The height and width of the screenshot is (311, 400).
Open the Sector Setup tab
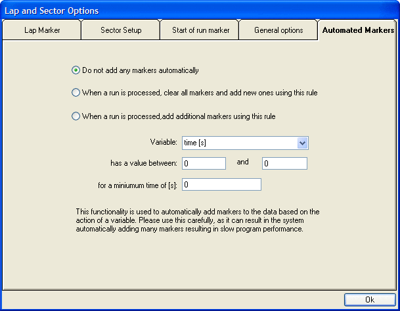tap(121, 30)
